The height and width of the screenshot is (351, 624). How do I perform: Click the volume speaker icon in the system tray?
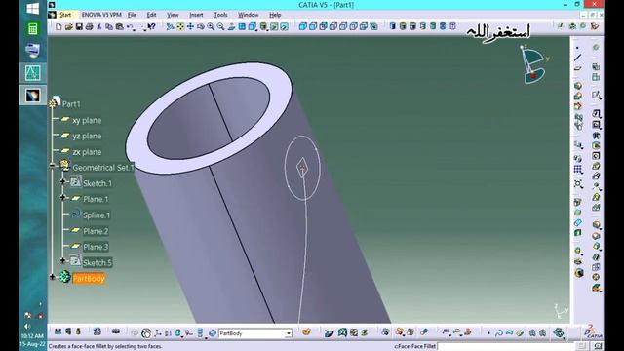click(27, 327)
